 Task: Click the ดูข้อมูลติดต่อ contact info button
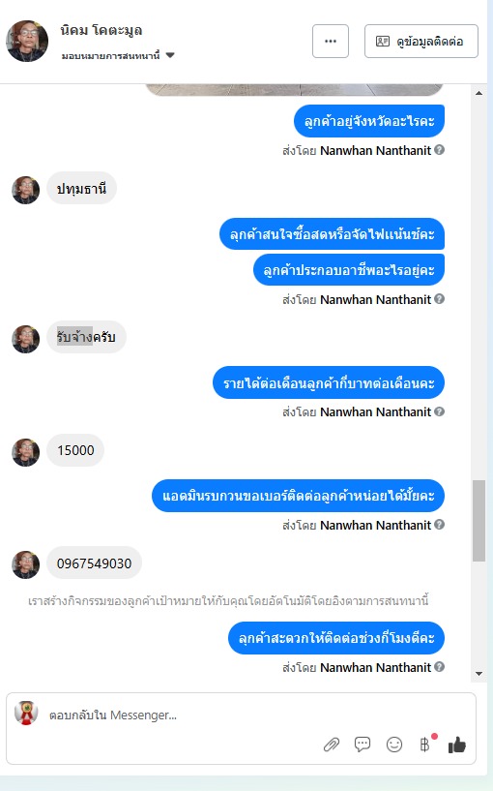pyautogui.click(x=421, y=42)
